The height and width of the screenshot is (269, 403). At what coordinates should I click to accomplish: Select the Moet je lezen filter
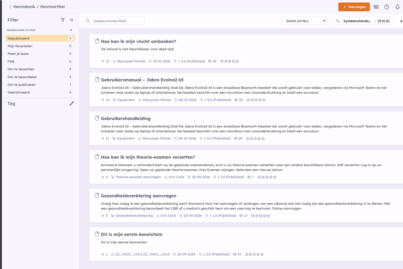coord(40,54)
